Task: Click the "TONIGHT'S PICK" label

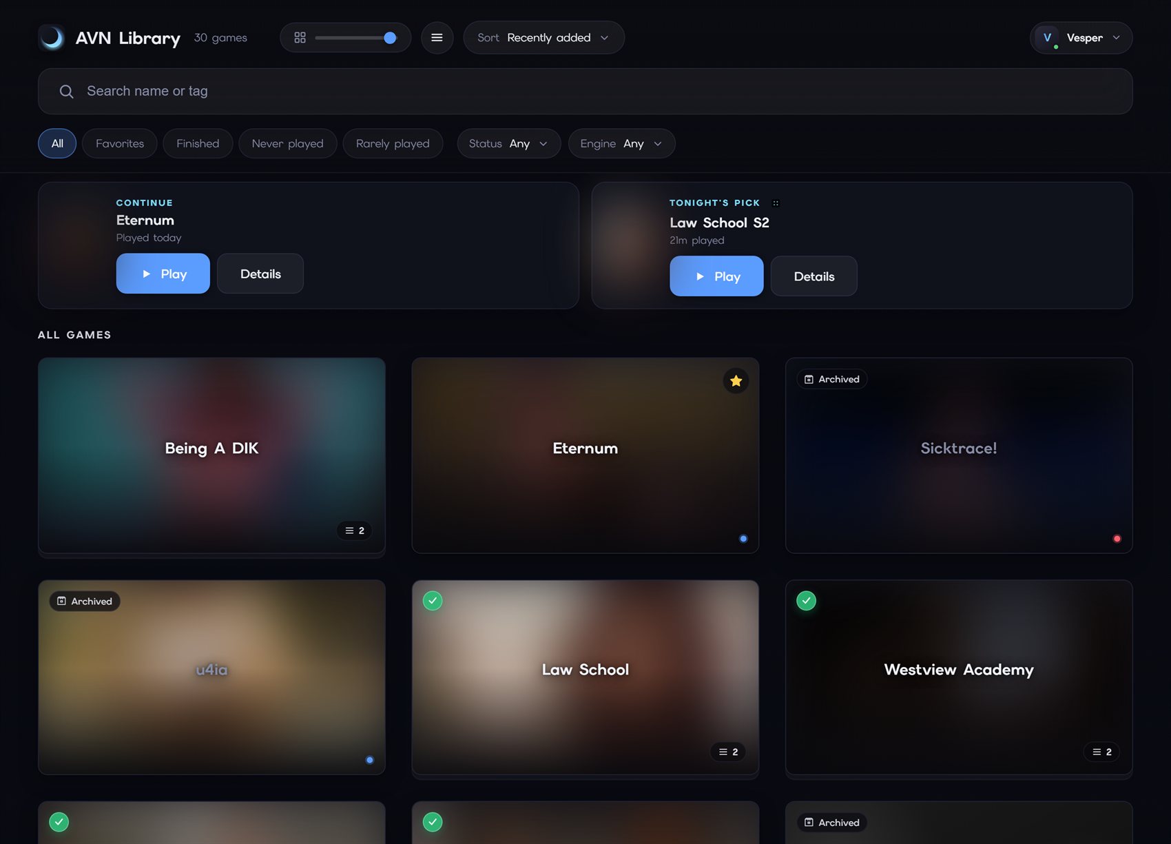Action: [x=715, y=203]
